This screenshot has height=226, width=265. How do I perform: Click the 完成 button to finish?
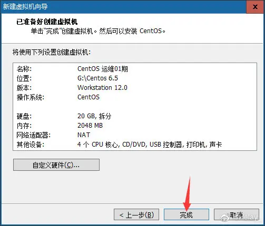pos(187,214)
